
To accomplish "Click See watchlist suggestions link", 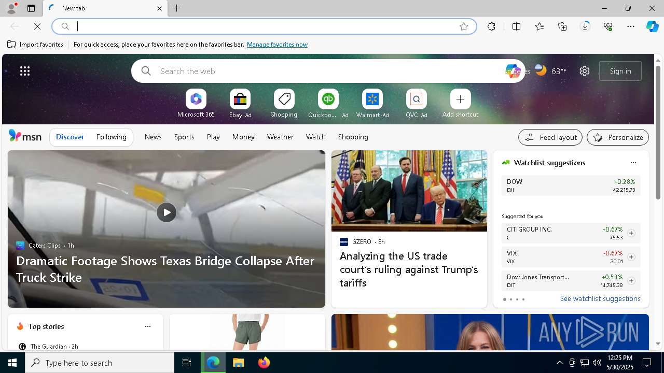I will (600, 298).
